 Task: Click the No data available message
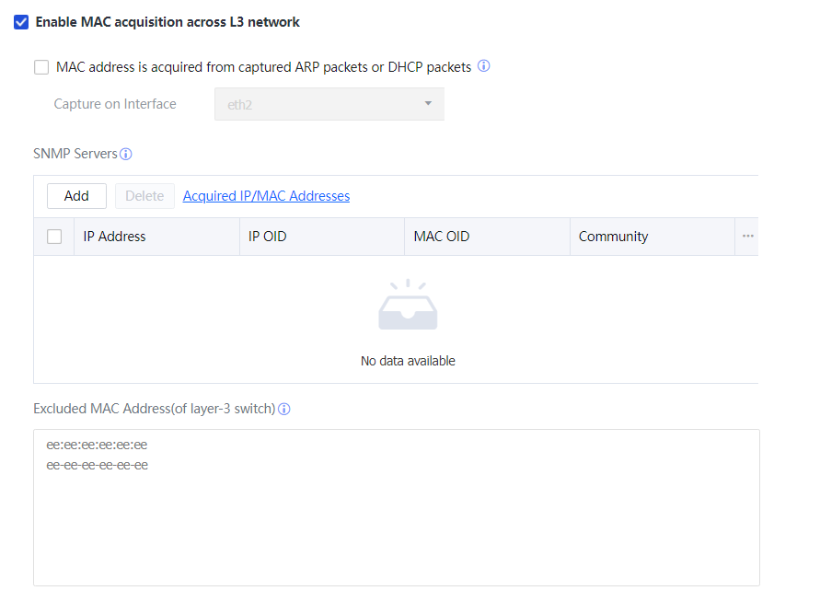click(x=408, y=361)
